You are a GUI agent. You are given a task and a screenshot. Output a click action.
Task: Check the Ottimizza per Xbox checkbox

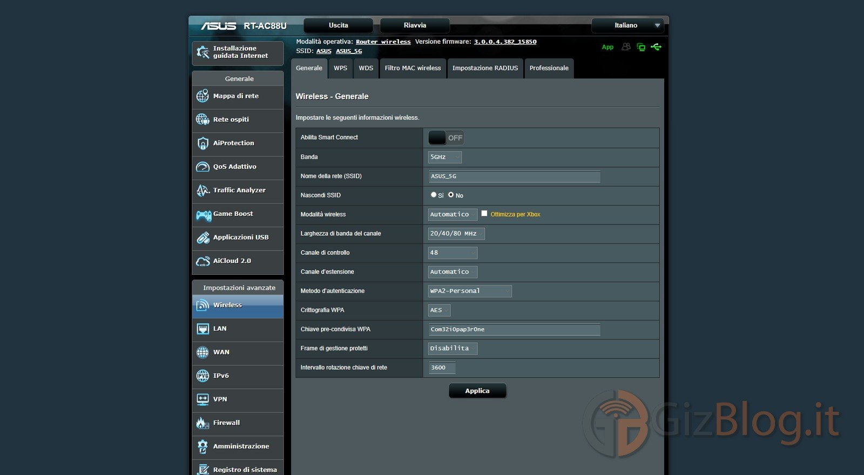pyautogui.click(x=484, y=214)
